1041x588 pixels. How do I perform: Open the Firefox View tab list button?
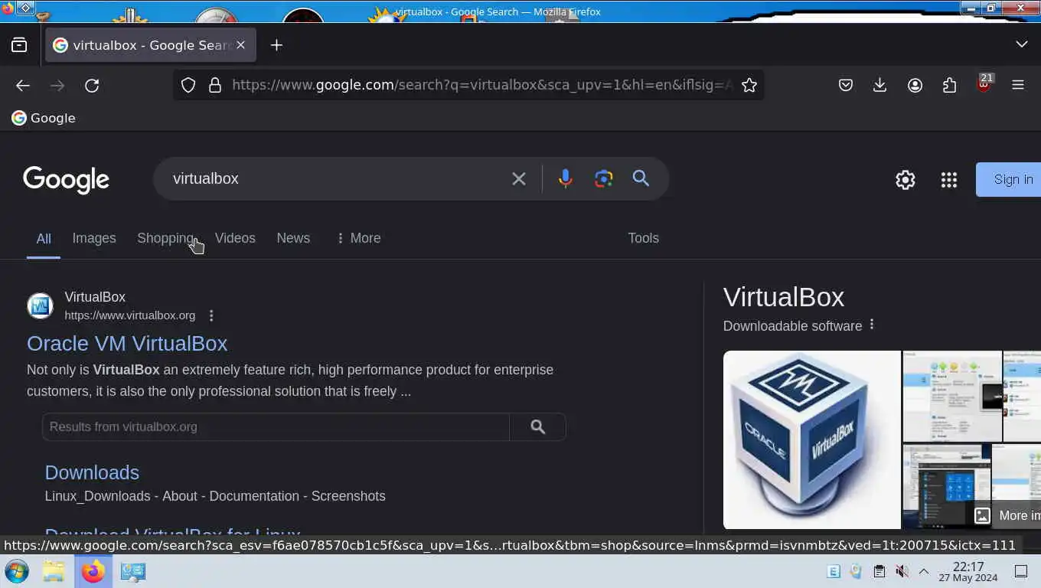coord(19,45)
